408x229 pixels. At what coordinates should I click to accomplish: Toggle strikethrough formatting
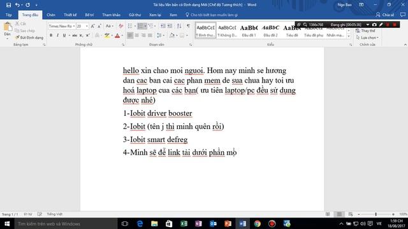click(75, 36)
